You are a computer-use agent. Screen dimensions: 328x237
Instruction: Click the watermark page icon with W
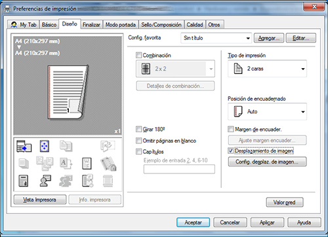(x=87, y=164)
